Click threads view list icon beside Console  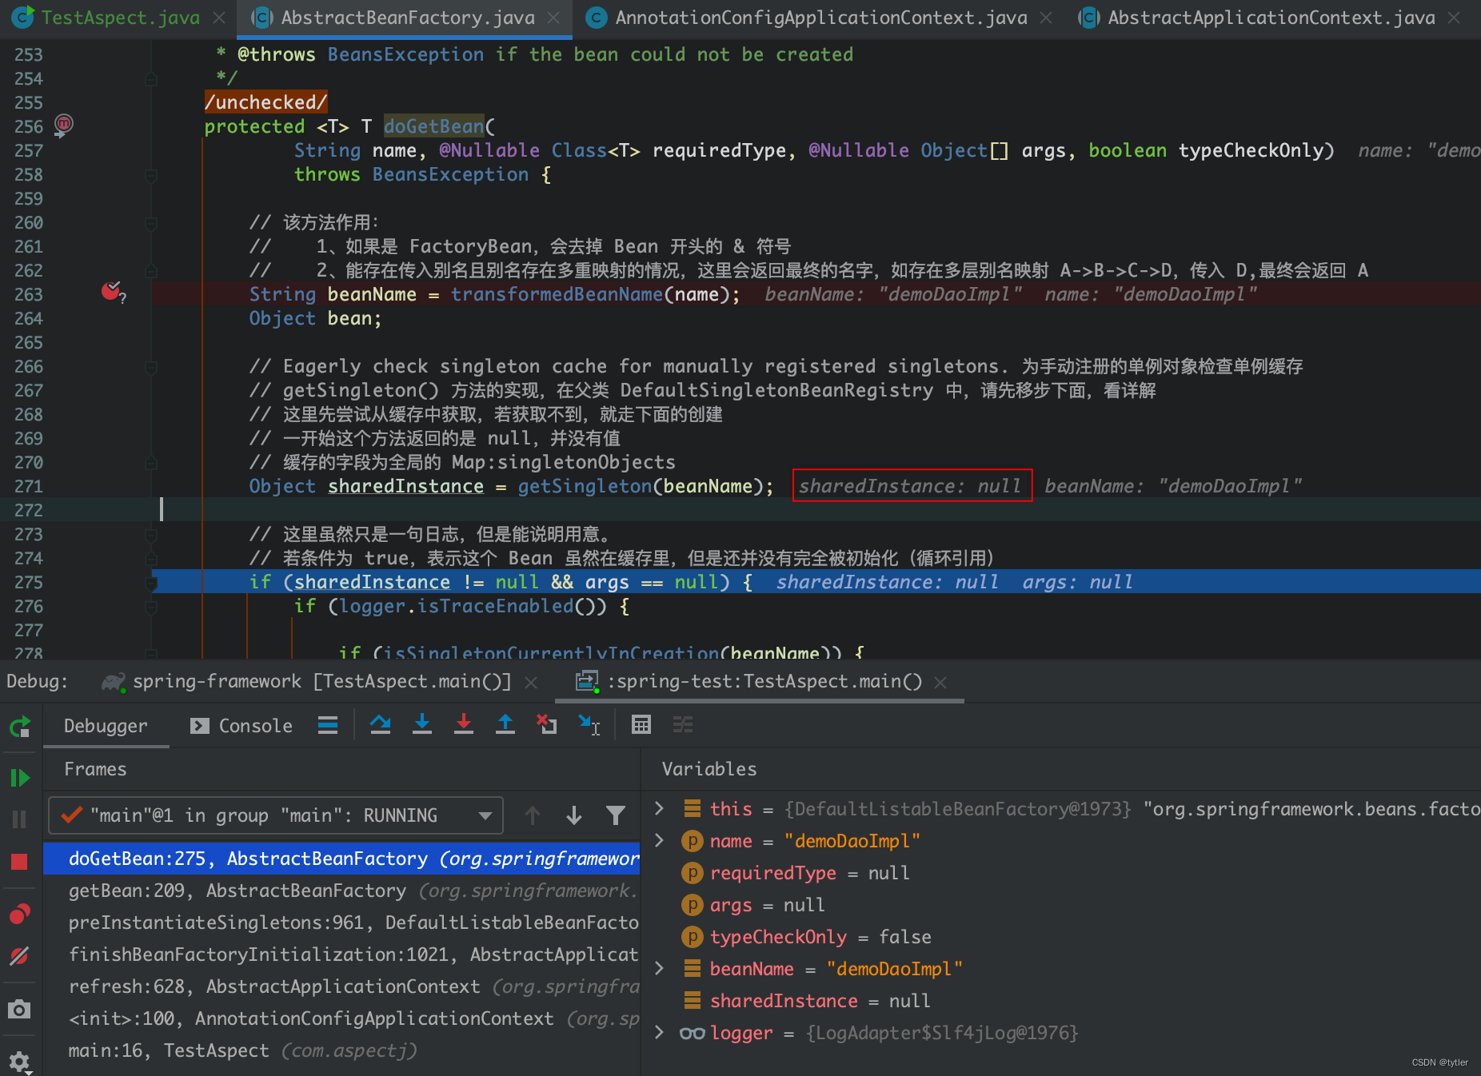pos(328,725)
